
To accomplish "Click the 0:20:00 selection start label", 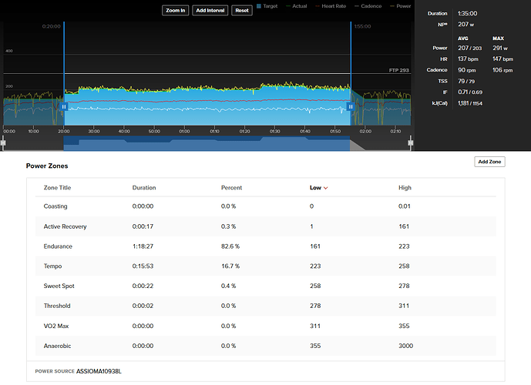I will (52, 26).
